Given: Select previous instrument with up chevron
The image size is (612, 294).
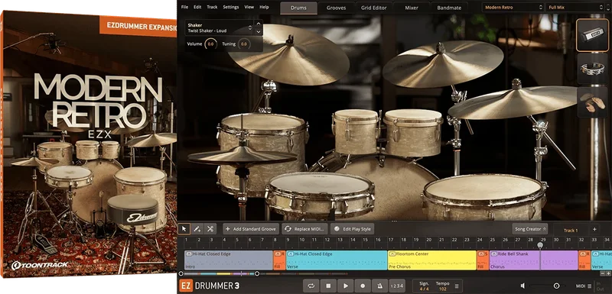Looking at the screenshot, I should [259, 24].
